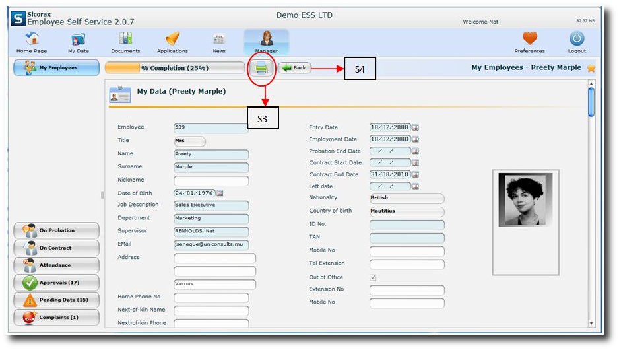Screen dimensions: 619x350
Task: Click the Back button
Action: coord(294,68)
